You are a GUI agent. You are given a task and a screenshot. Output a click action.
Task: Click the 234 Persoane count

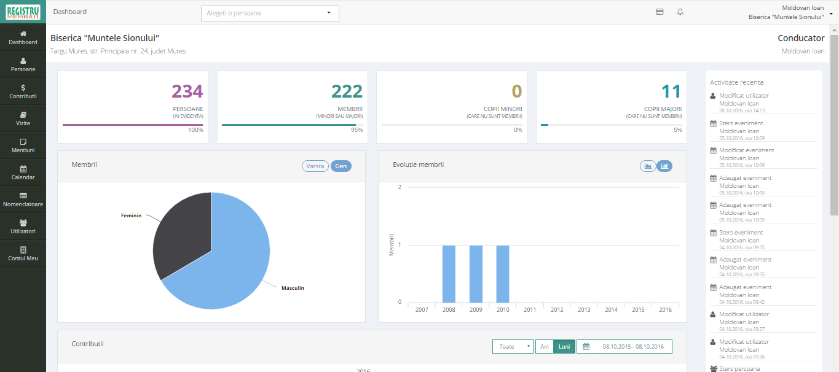click(x=187, y=91)
